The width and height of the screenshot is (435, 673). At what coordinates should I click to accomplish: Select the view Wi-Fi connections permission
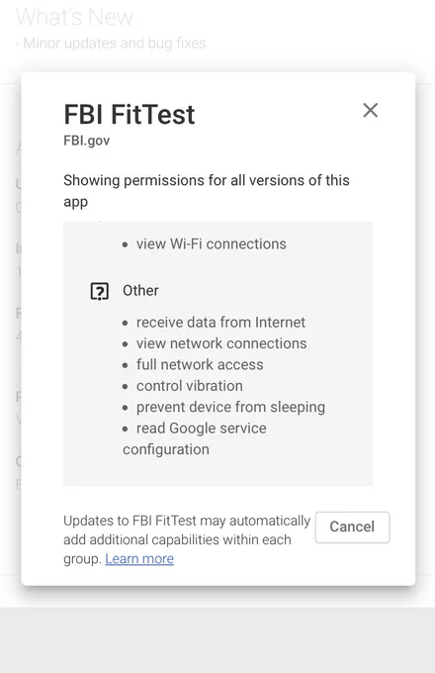(212, 244)
